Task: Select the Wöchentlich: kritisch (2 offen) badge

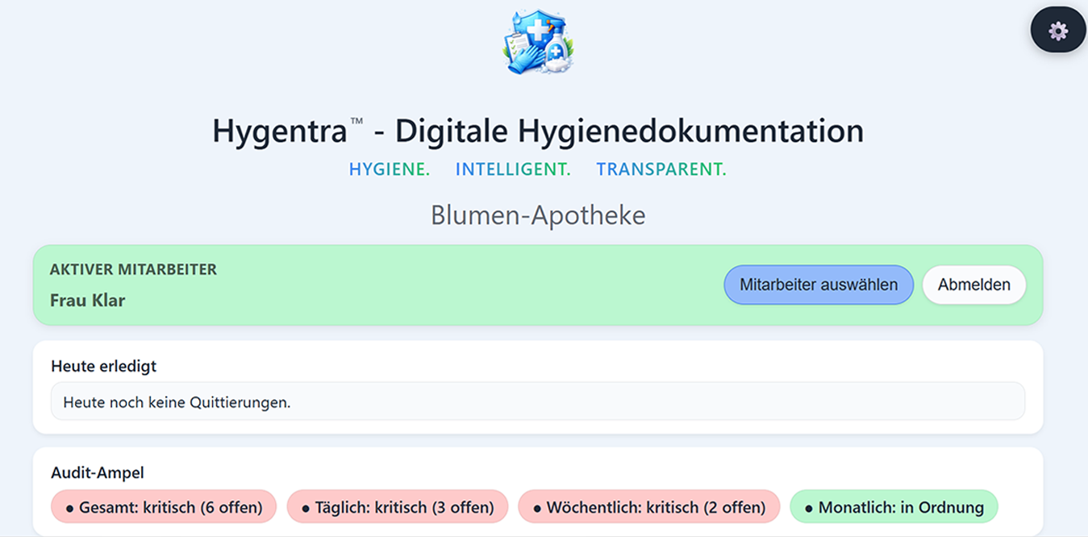Action: (x=649, y=507)
